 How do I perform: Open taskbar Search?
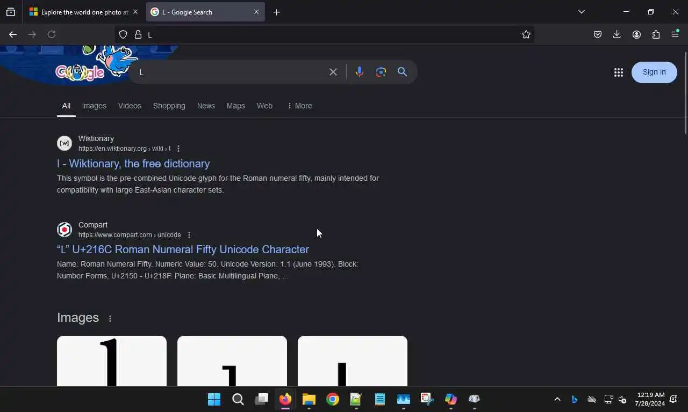coord(238,399)
